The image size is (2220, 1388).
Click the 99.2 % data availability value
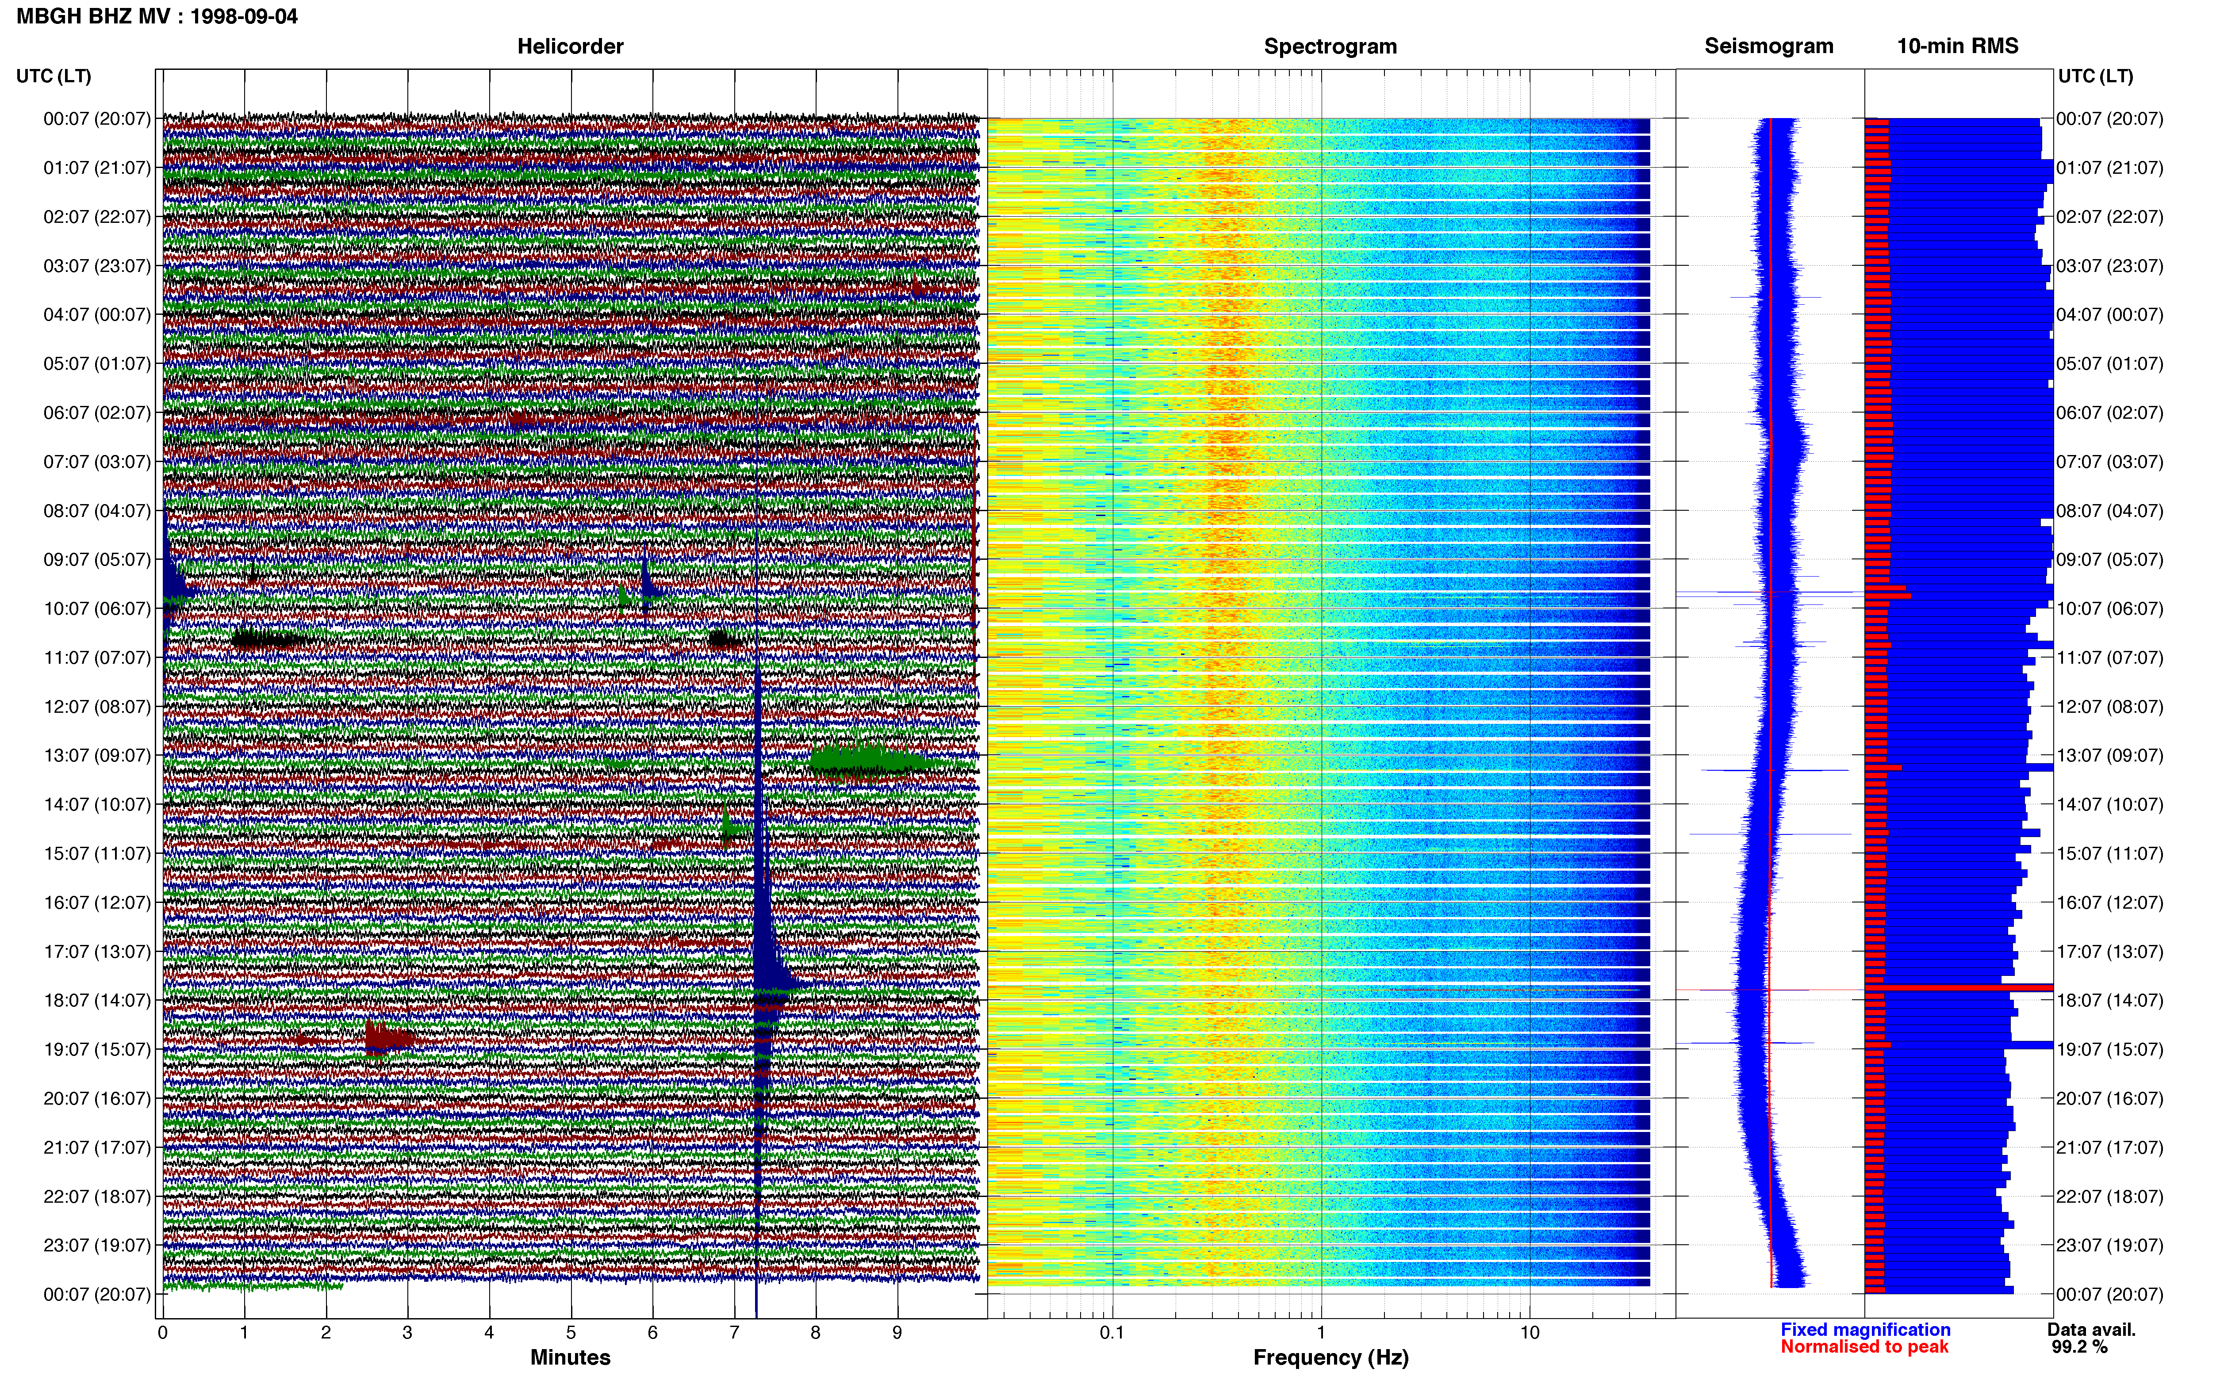[2079, 1347]
